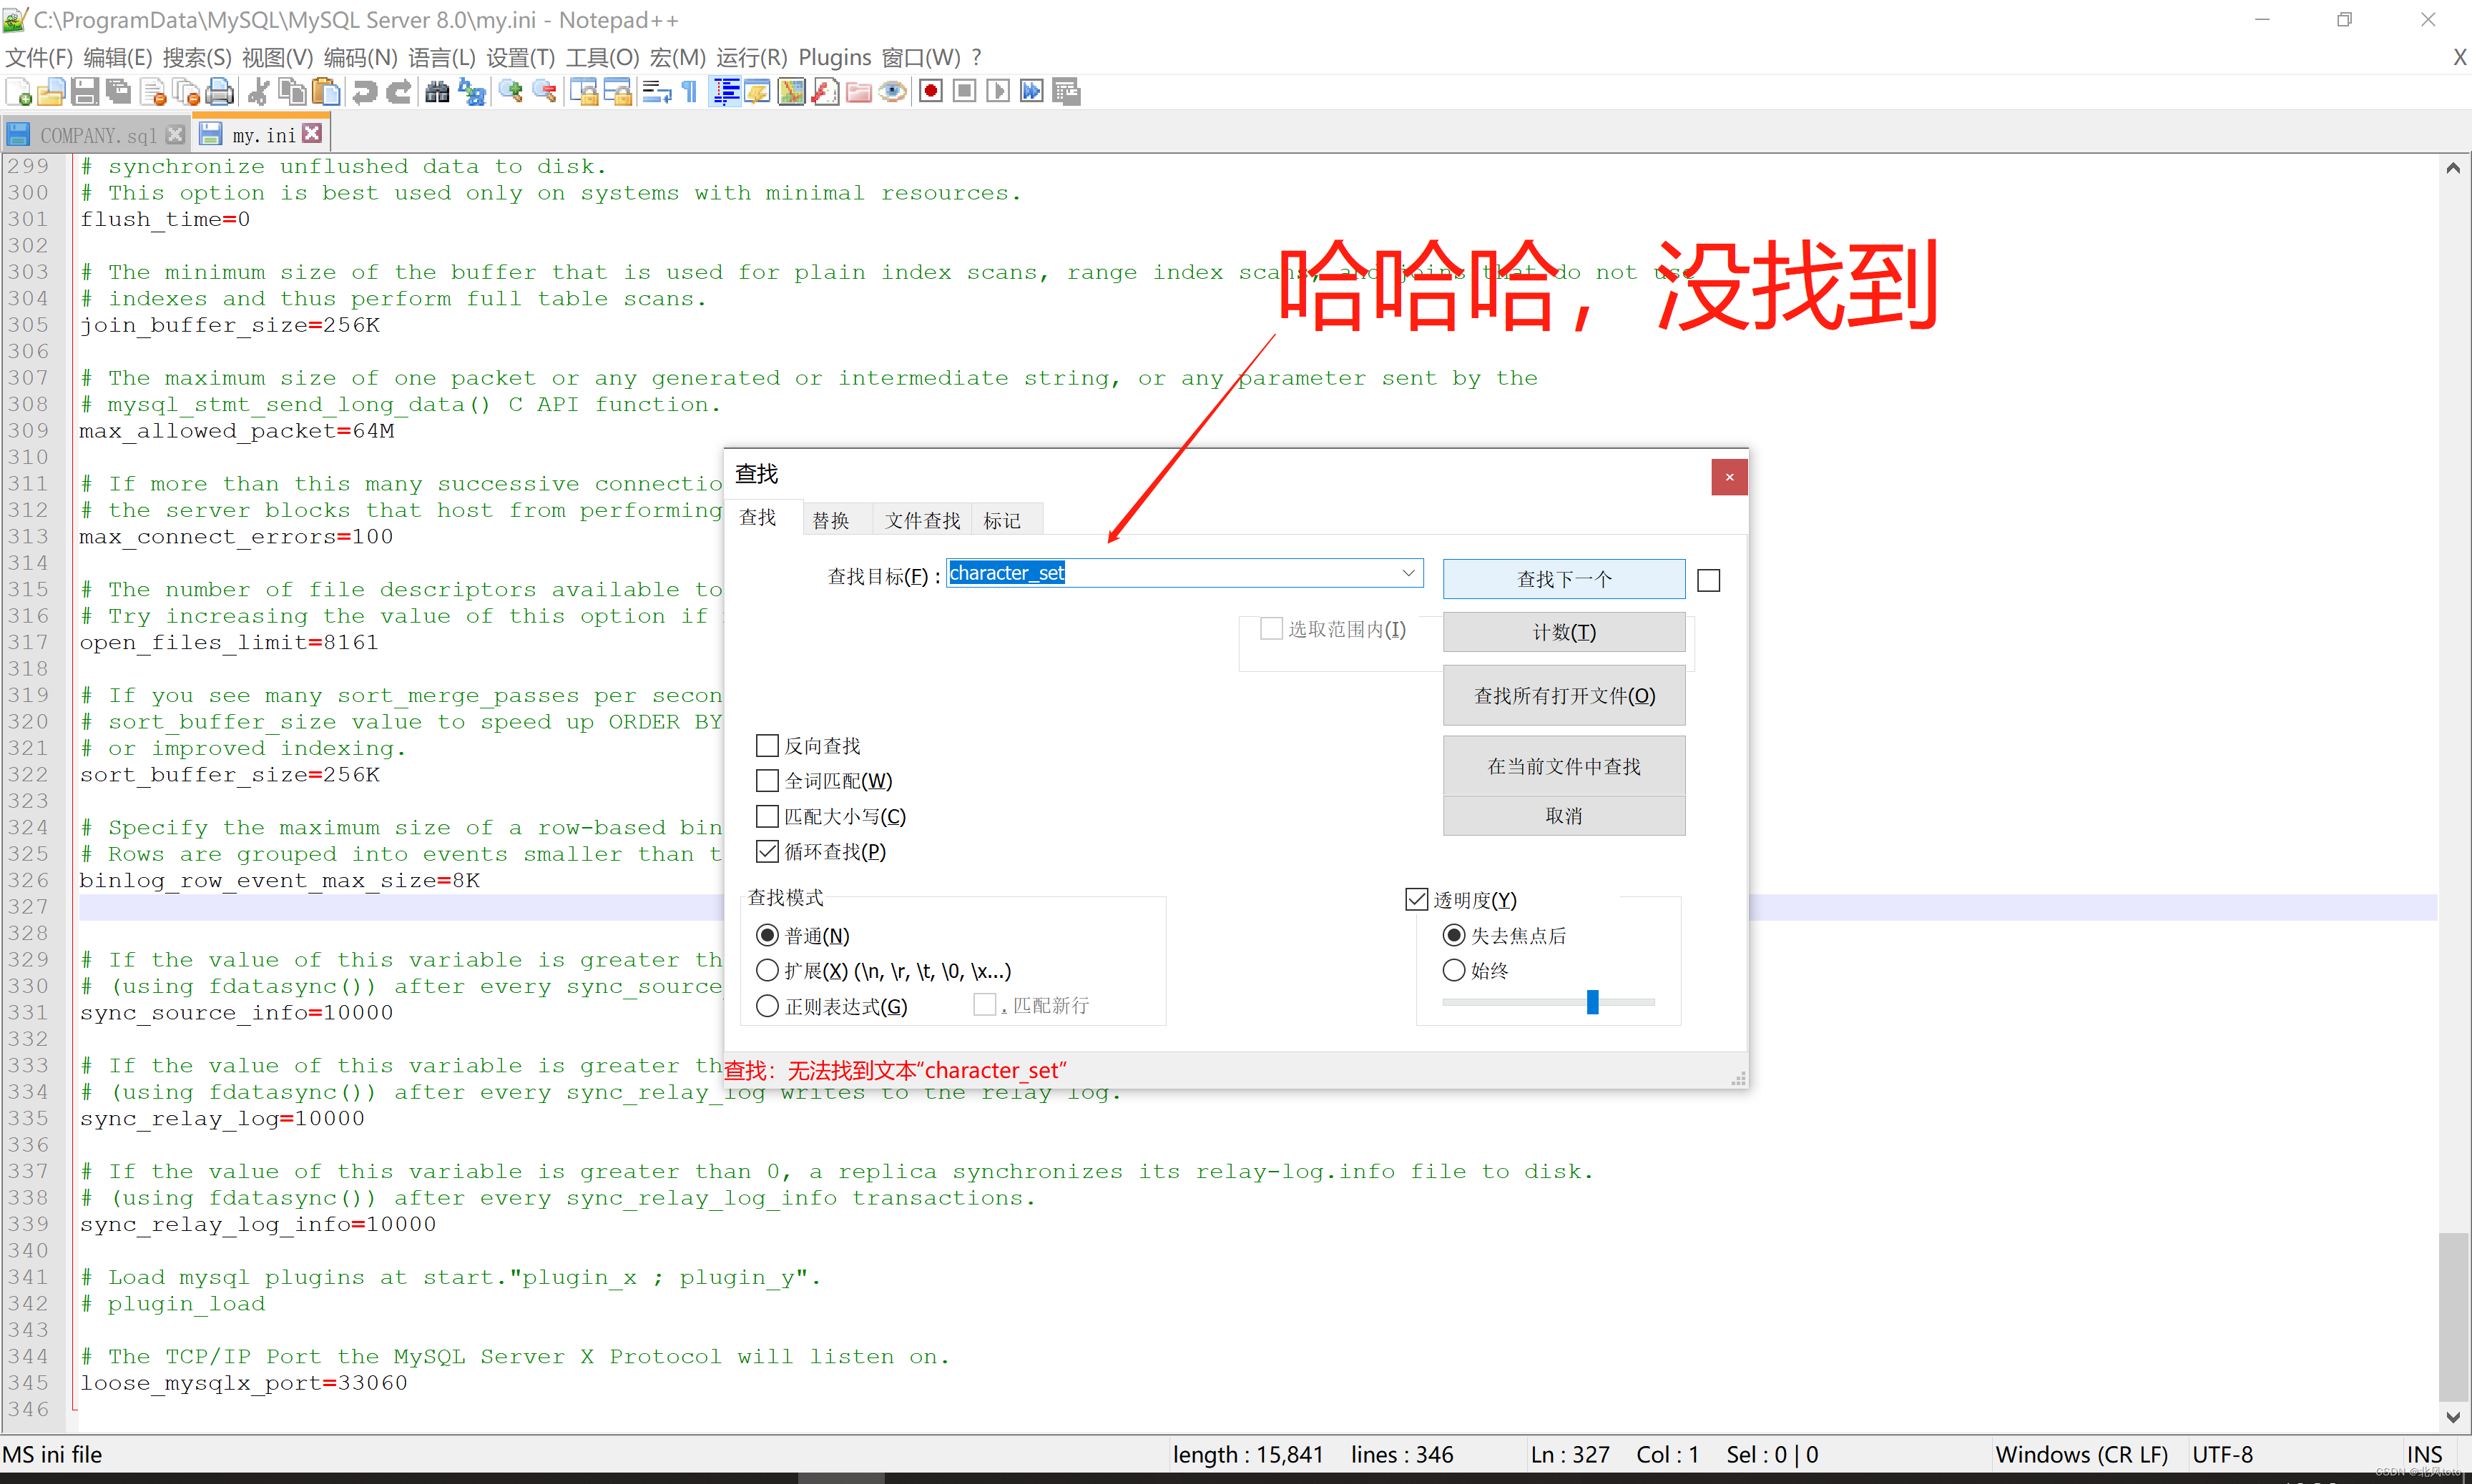The image size is (2472, 1484).
Task: Click the Find in files toolbar icon
Action: tap(438, 95)
